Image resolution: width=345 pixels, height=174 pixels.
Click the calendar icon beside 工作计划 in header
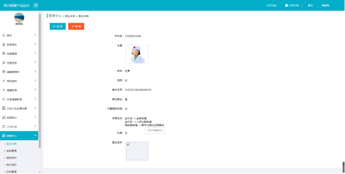pyautogui.click(x=286, y=6)
